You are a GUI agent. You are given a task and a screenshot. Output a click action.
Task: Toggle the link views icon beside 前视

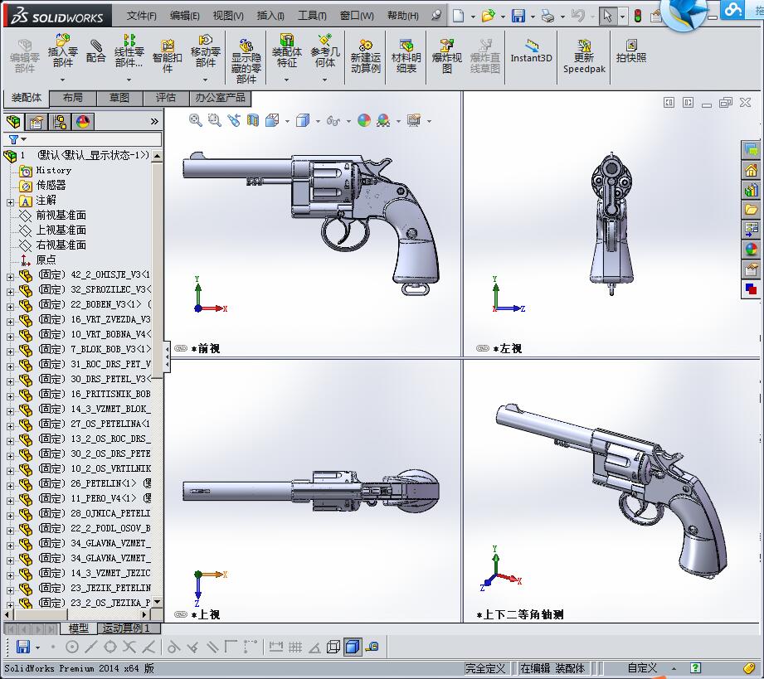click(x=181, y=349)
